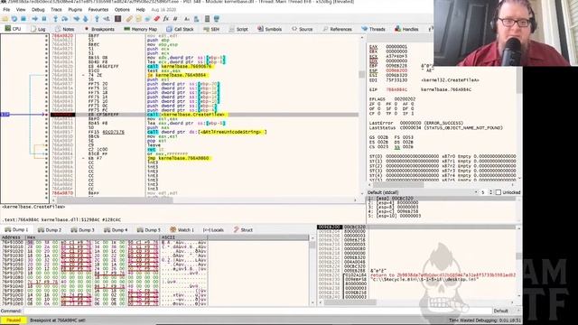Click the Trace Into toolbar icon

(x=76, y=18)
